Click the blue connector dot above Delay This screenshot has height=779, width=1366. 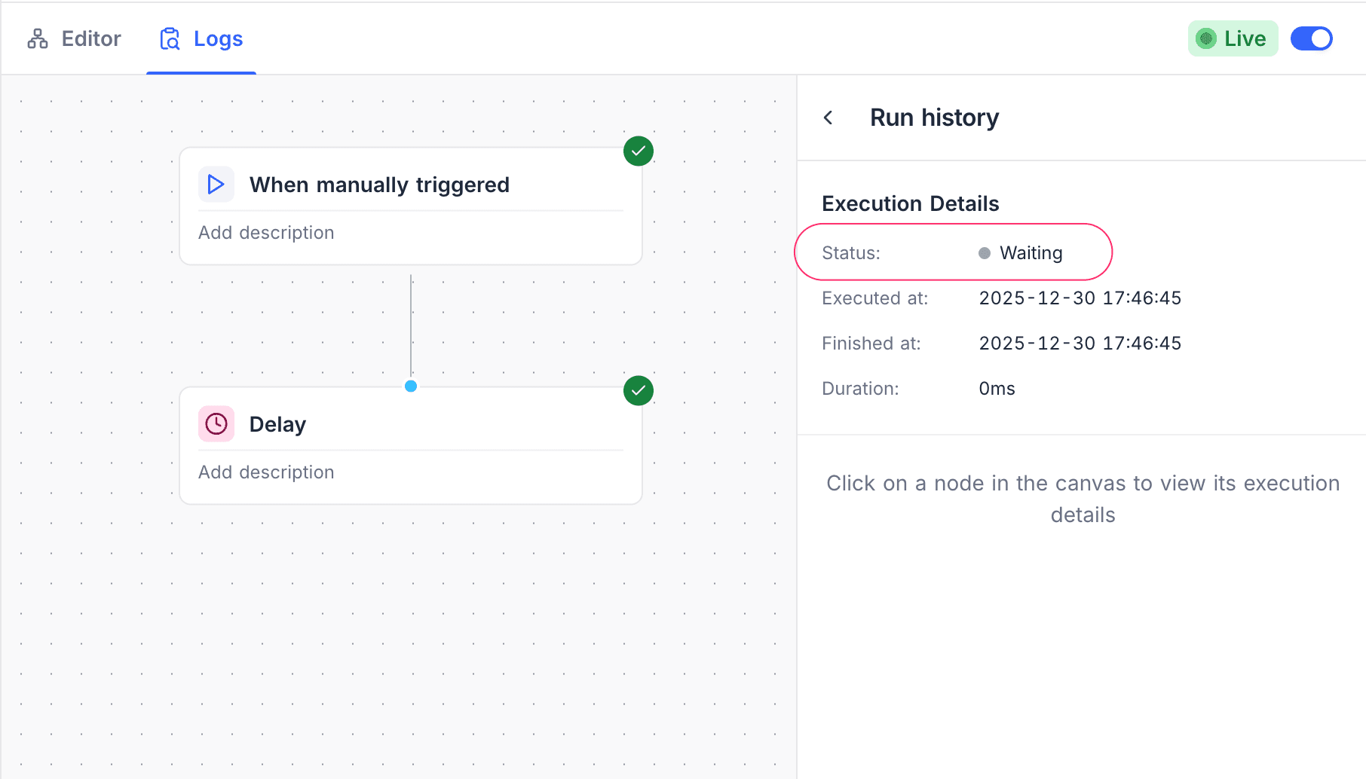pos(411,386)
